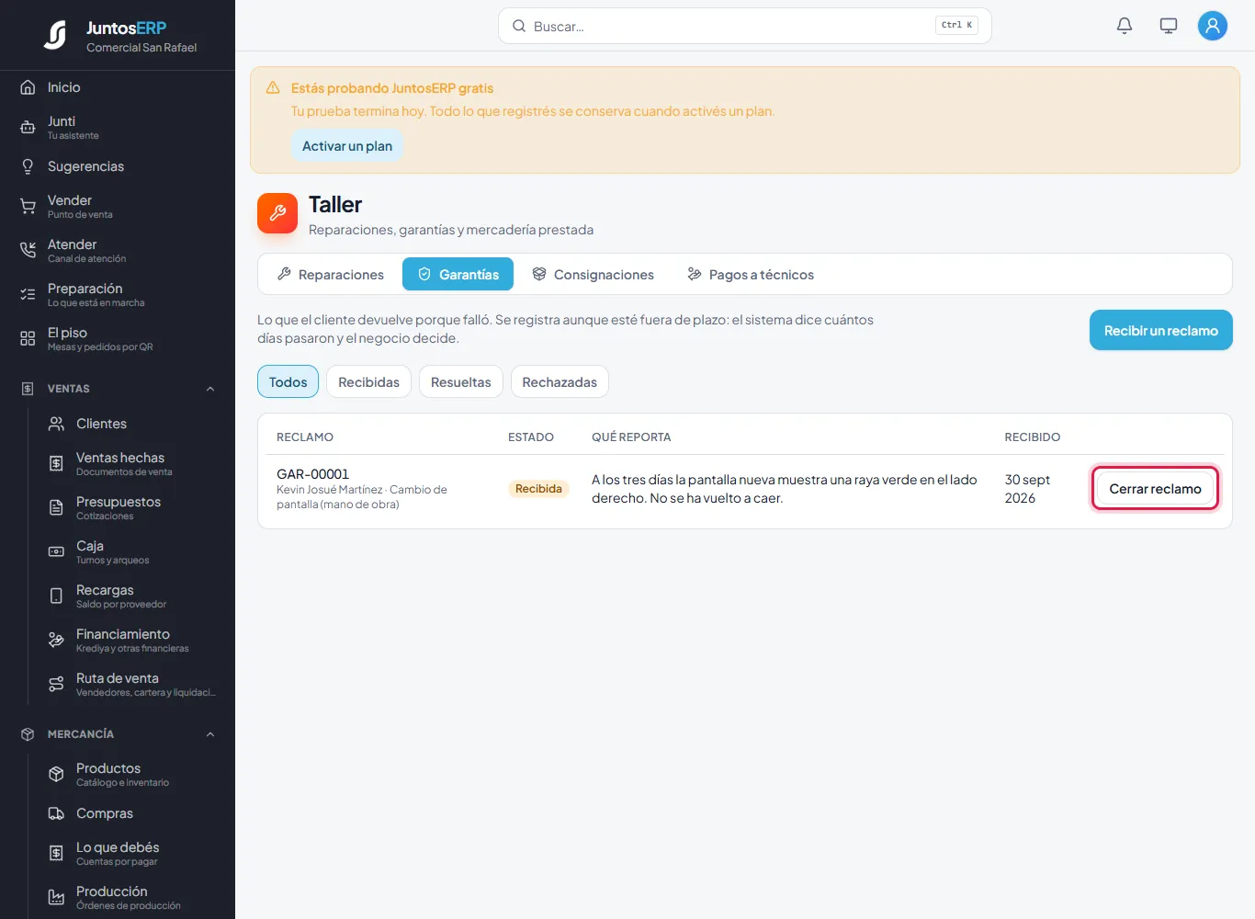Select the Garantías tab
Screen dimensions: 1255x919
click(x=458, y=274)
